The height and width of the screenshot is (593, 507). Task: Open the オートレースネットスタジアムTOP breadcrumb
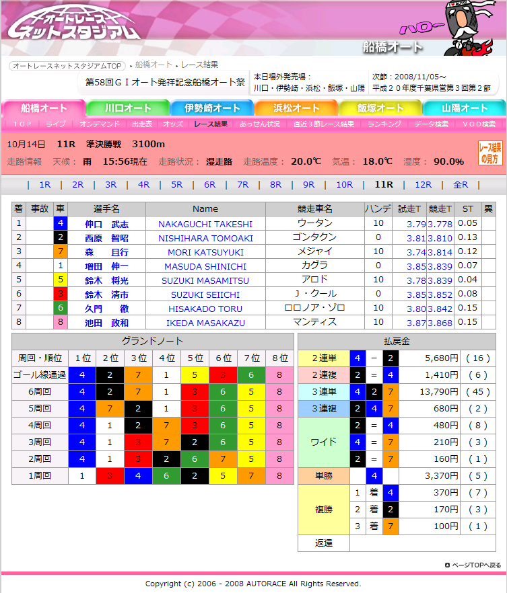pyautogui.click(x=67, y=66)
